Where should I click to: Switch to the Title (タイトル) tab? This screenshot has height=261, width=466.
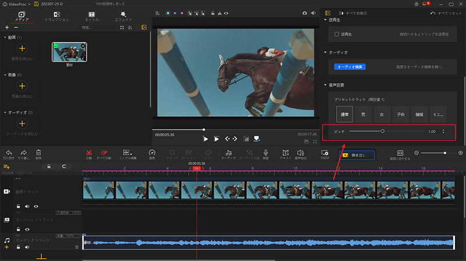91,16
